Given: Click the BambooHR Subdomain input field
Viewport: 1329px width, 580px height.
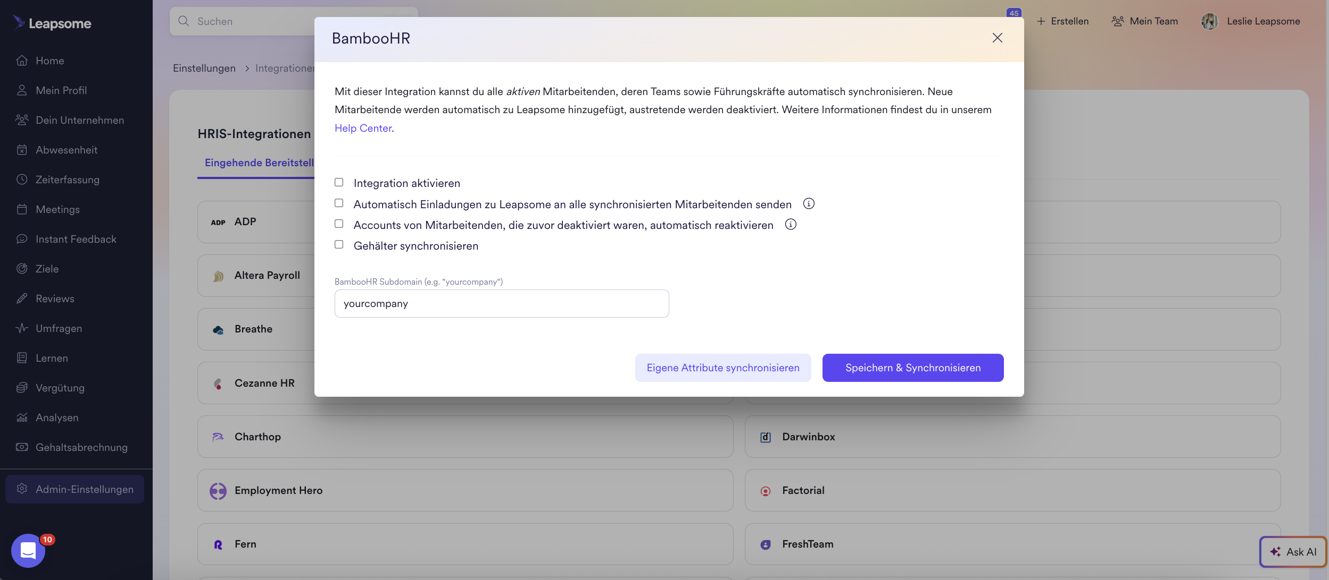Looking at the screenshot, I should tap(501, 303).
